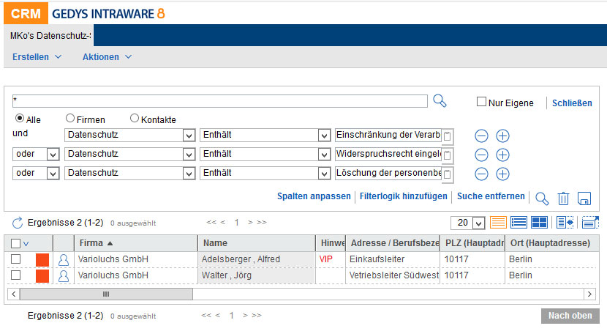Click the horizontal scrollbar thumb under the table

pyautogui.click(x=106, y=294)
